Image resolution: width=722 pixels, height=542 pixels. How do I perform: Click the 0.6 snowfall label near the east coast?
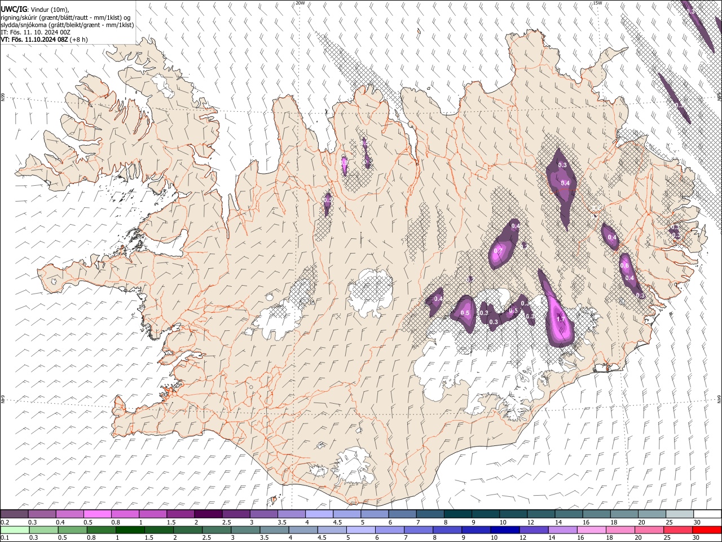(624, 266)
